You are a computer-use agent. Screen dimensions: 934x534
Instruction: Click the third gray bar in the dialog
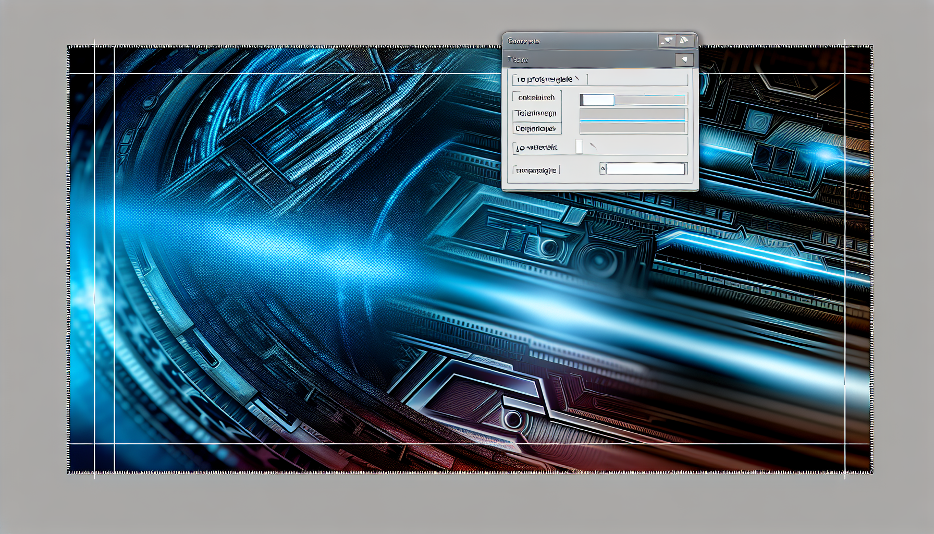633,128
